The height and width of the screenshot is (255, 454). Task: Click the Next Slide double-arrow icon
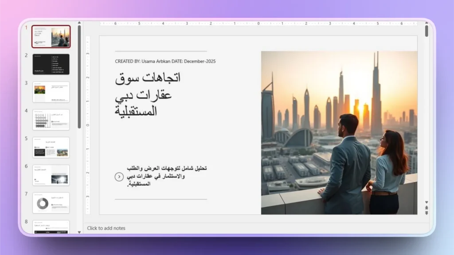pos(427,212)
